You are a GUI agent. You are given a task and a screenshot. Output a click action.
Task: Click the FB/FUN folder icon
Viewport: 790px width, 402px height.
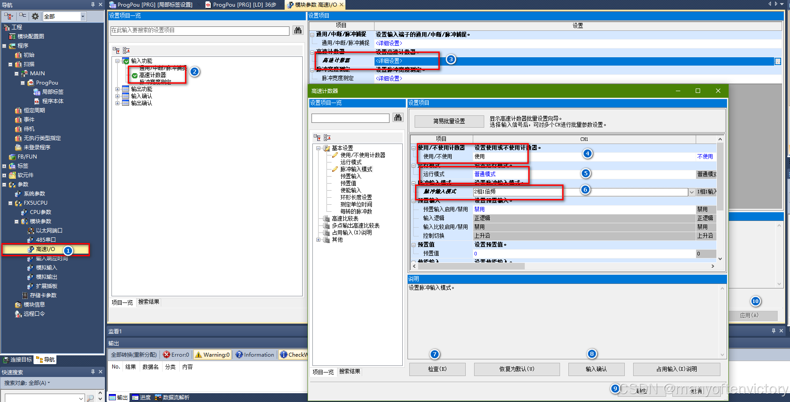[12, 157]
